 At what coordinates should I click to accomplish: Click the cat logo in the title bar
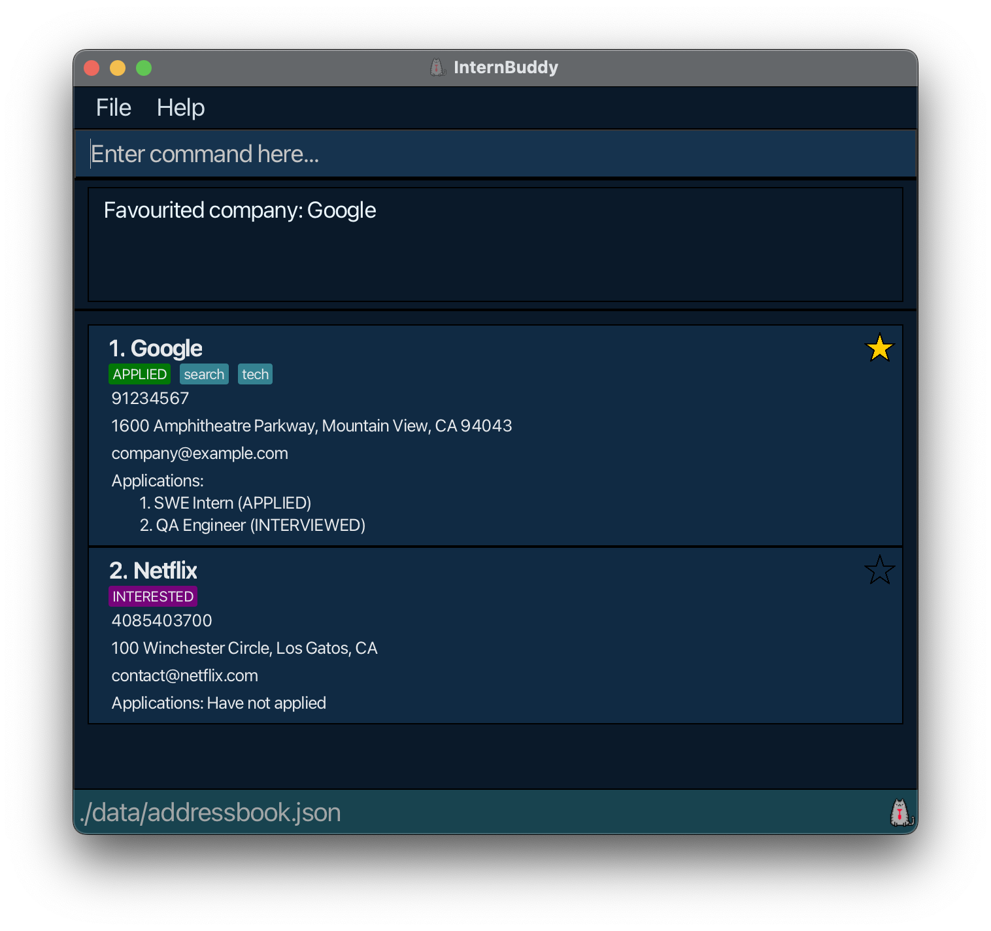(x=437, y=67)
